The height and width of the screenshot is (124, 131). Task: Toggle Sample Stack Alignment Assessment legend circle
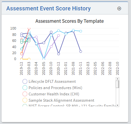pos(25,100)
